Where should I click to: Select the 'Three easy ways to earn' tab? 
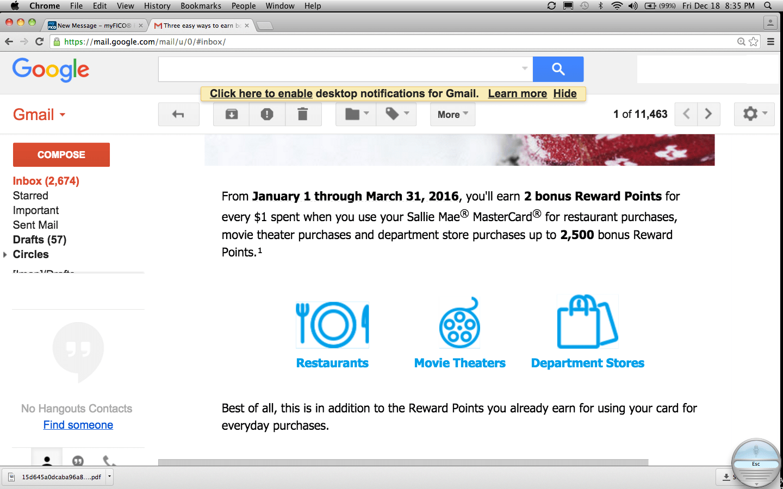click(202, 26)
